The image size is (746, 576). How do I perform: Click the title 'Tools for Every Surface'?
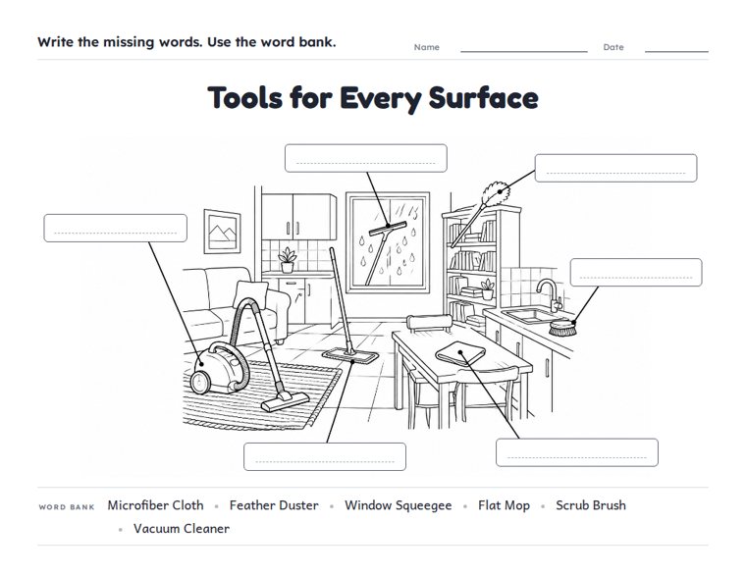coord(373,98)
